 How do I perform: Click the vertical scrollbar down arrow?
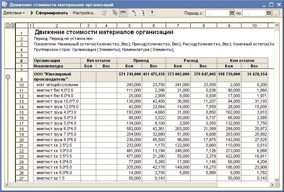coord(277,180)
